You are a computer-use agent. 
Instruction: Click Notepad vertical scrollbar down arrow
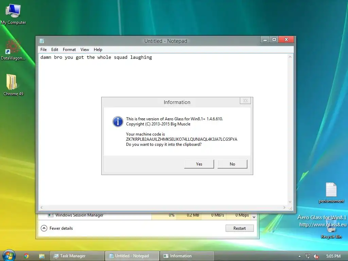[290, 202]
